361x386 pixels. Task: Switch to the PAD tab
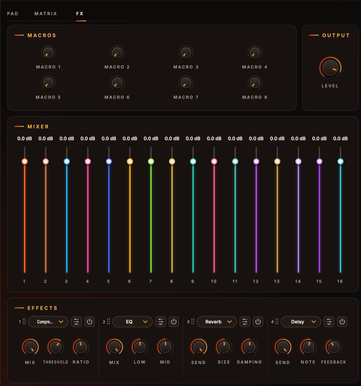[x=13, y=14]
